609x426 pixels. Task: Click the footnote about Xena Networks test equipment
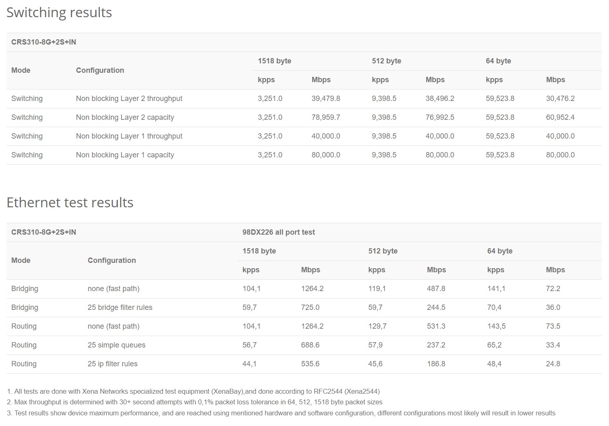pos(193,391)
